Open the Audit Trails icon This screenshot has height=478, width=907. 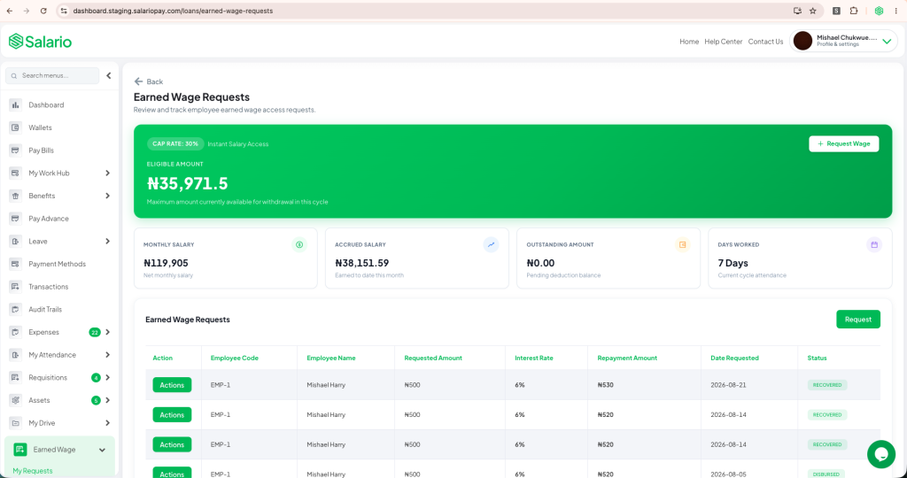pos(16,309)
